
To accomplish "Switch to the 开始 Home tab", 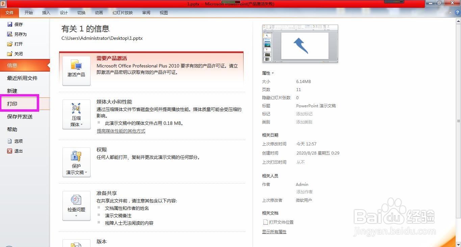I will 29,12.
